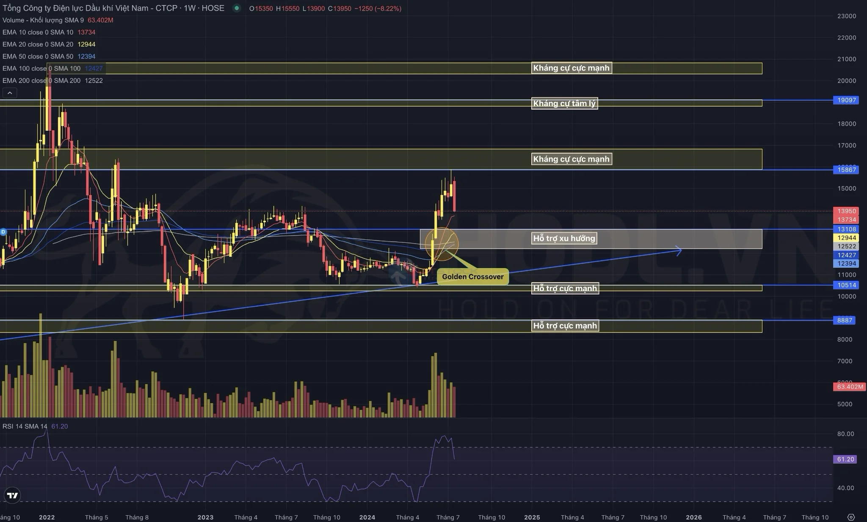Image resolution: width=867 pixels, height=522 pixels.
Task: Click the arrowhead ending the blue trendline
Action: click(x=679, y=251)
